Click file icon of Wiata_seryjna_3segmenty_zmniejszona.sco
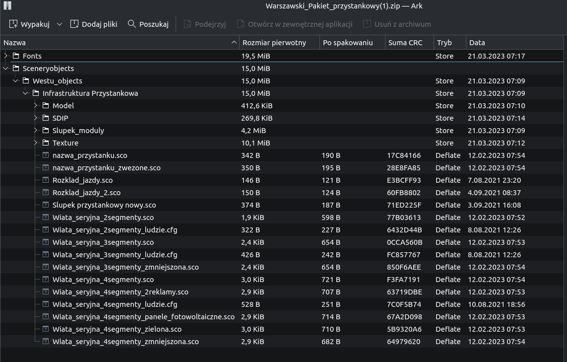 click(46, 267)
